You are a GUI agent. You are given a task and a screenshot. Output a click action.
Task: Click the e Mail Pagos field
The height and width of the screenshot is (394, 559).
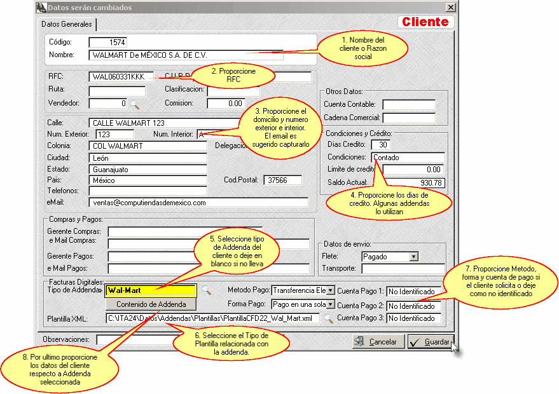coord(209,268)
